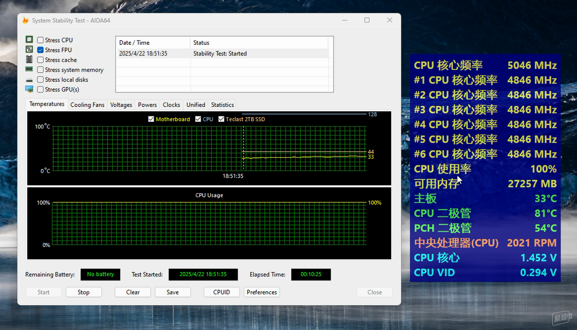The image size is (577, 330).
Task: Click the Stress FPU percent icon
Action: [x=29, y=50]
